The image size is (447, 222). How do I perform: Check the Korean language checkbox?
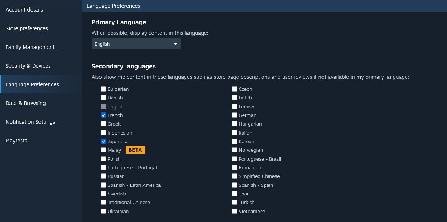[235, 141]
